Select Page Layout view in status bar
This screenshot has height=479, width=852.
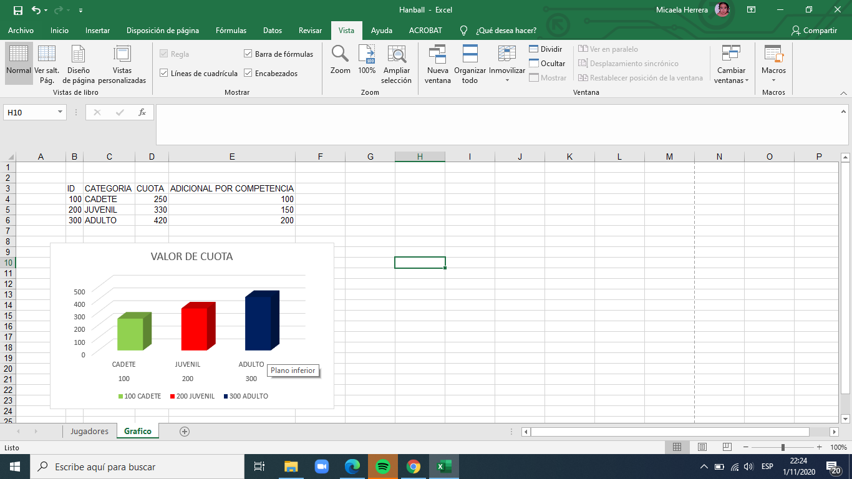702,447
